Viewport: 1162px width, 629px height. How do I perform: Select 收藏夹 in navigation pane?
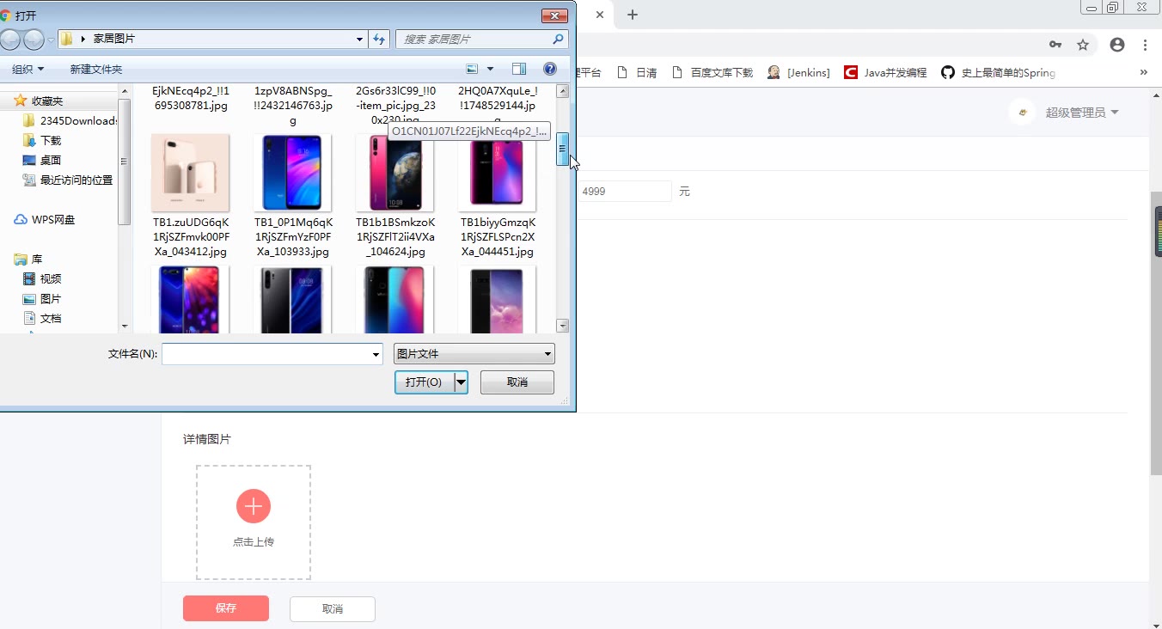click(x=47, y=101)
